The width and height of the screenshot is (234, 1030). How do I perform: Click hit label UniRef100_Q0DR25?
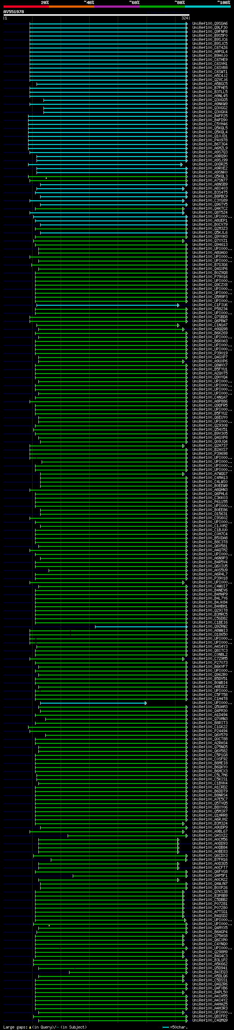click(x=210, y=164)
